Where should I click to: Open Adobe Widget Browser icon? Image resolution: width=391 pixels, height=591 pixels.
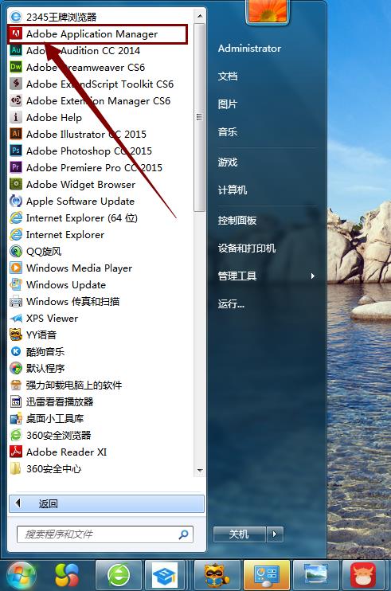[x=16, y=184]
